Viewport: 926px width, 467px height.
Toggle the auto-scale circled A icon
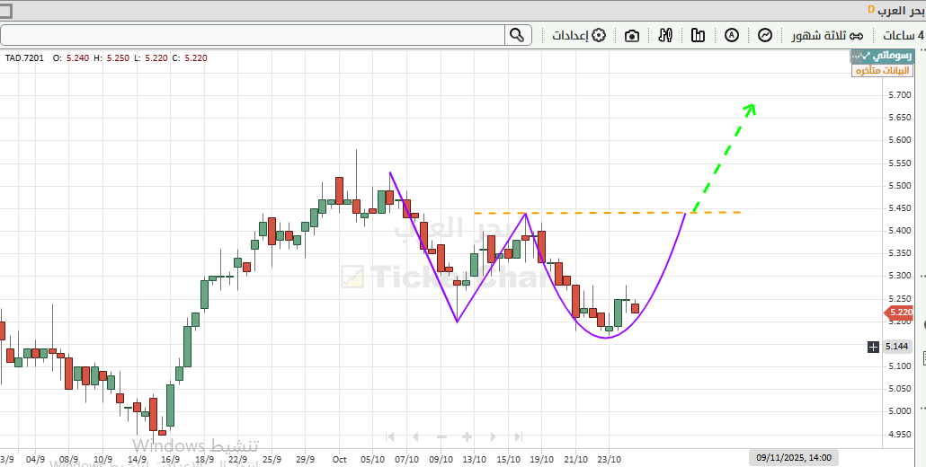tap(732, 35)
